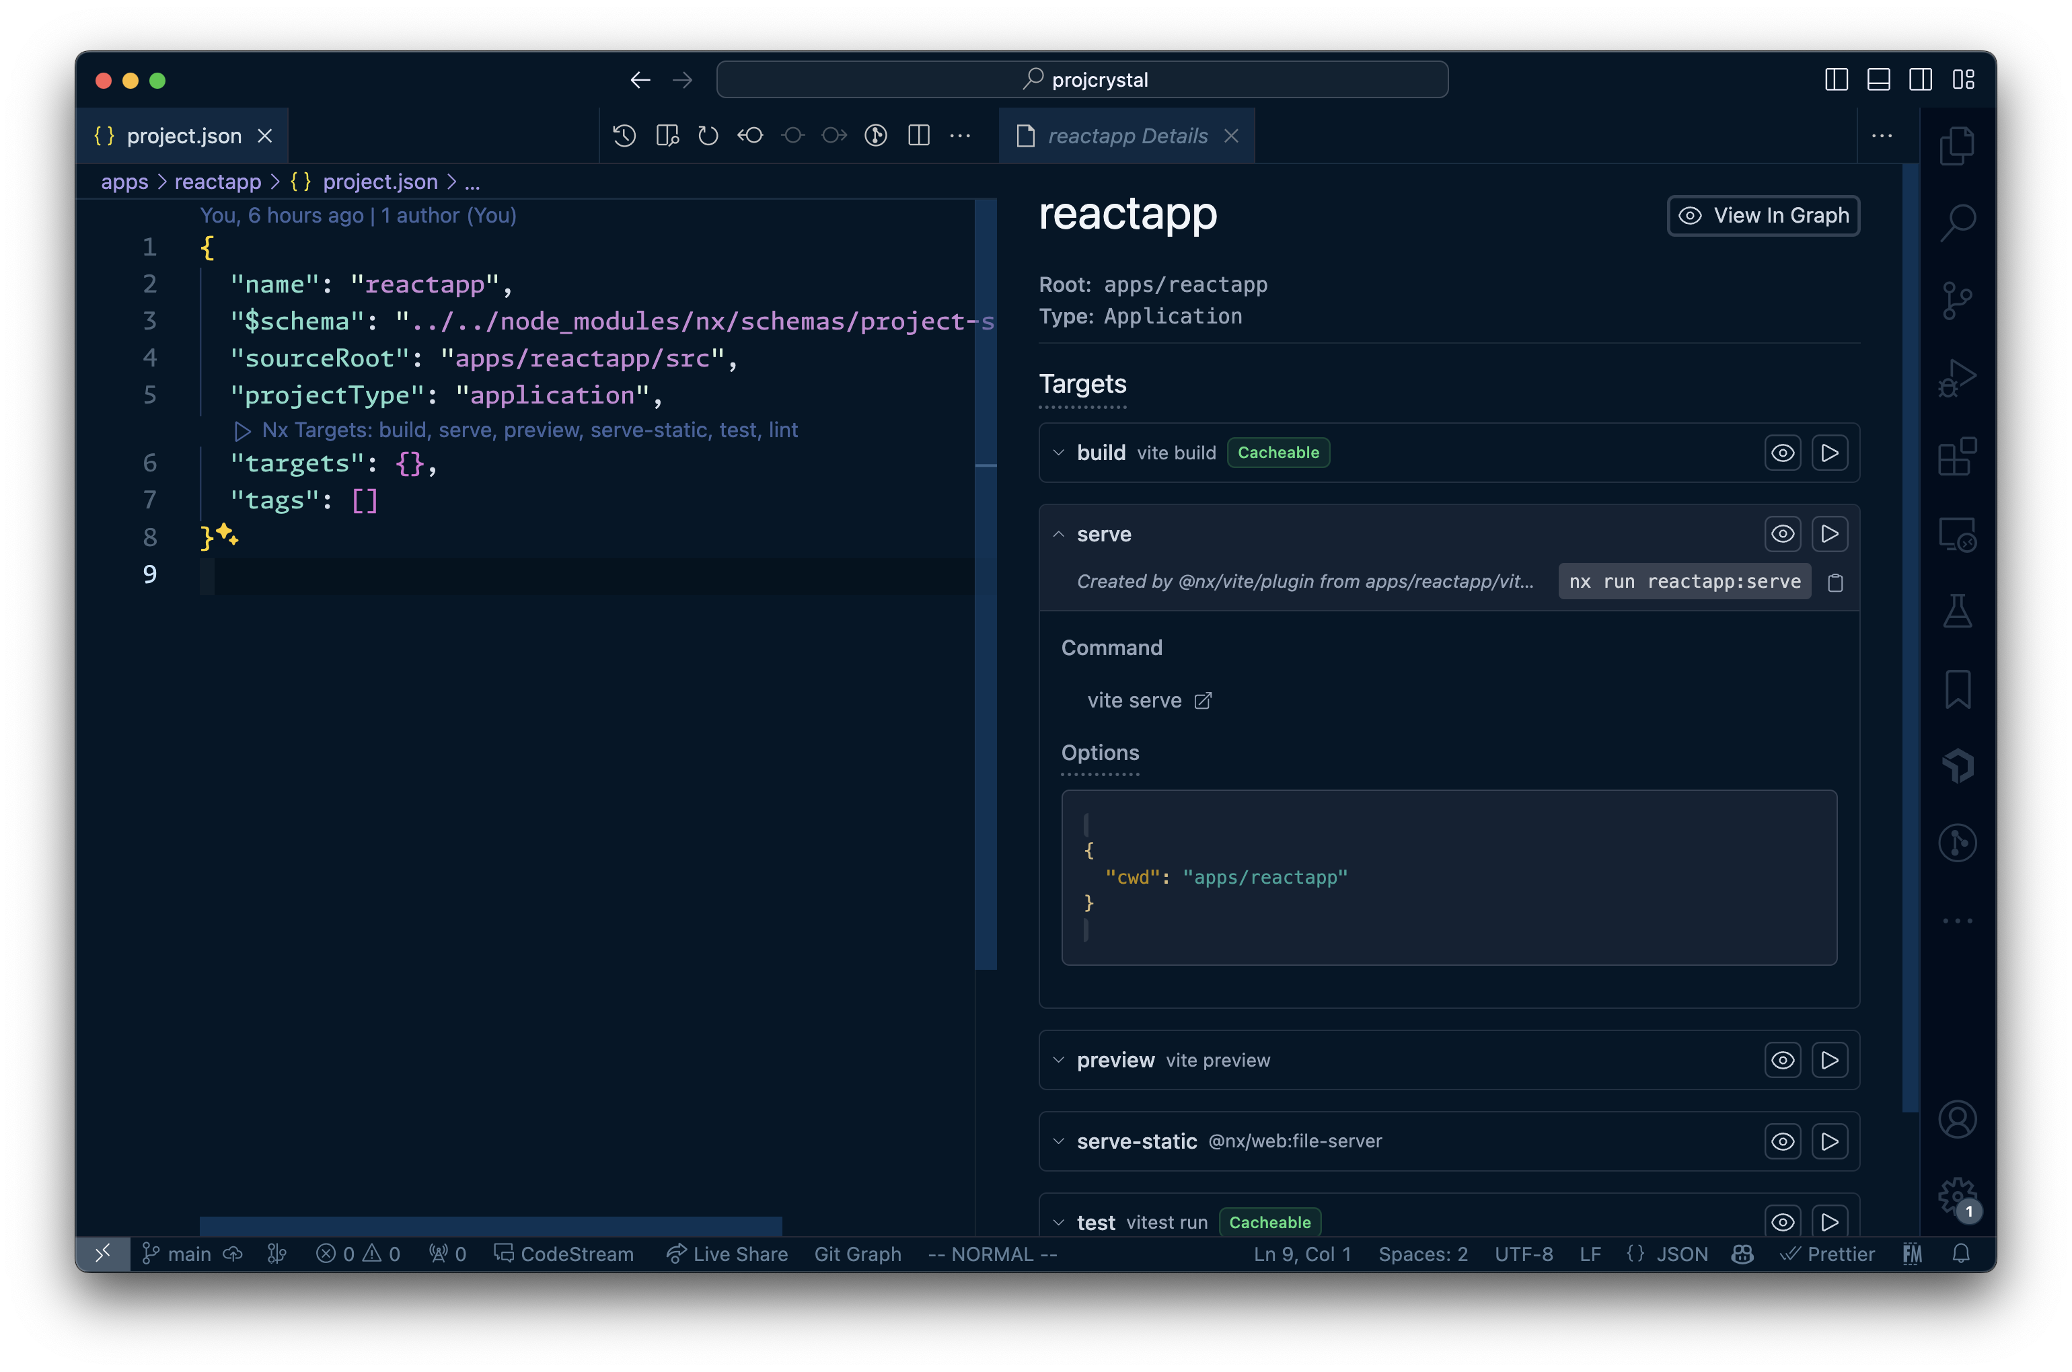Open the Search view icon
This screenshot has height=1372, width=2072.
click(1958, 222)
